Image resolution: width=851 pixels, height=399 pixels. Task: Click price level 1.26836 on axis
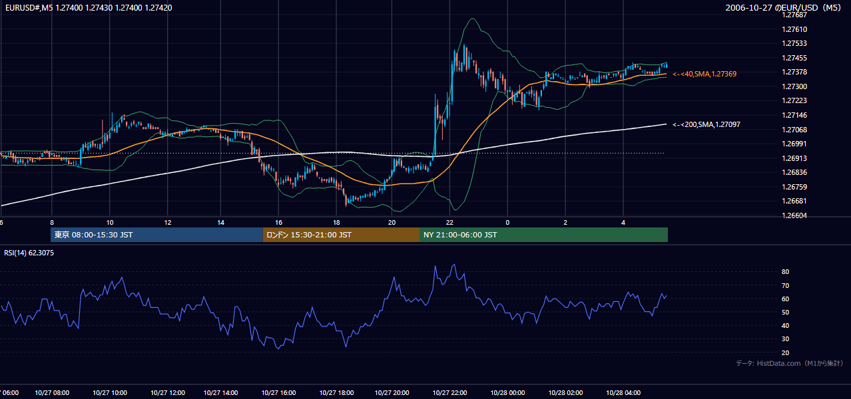click(794, 172)
